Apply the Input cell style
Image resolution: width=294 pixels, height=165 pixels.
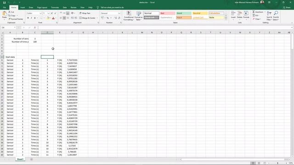coord(184,17)
